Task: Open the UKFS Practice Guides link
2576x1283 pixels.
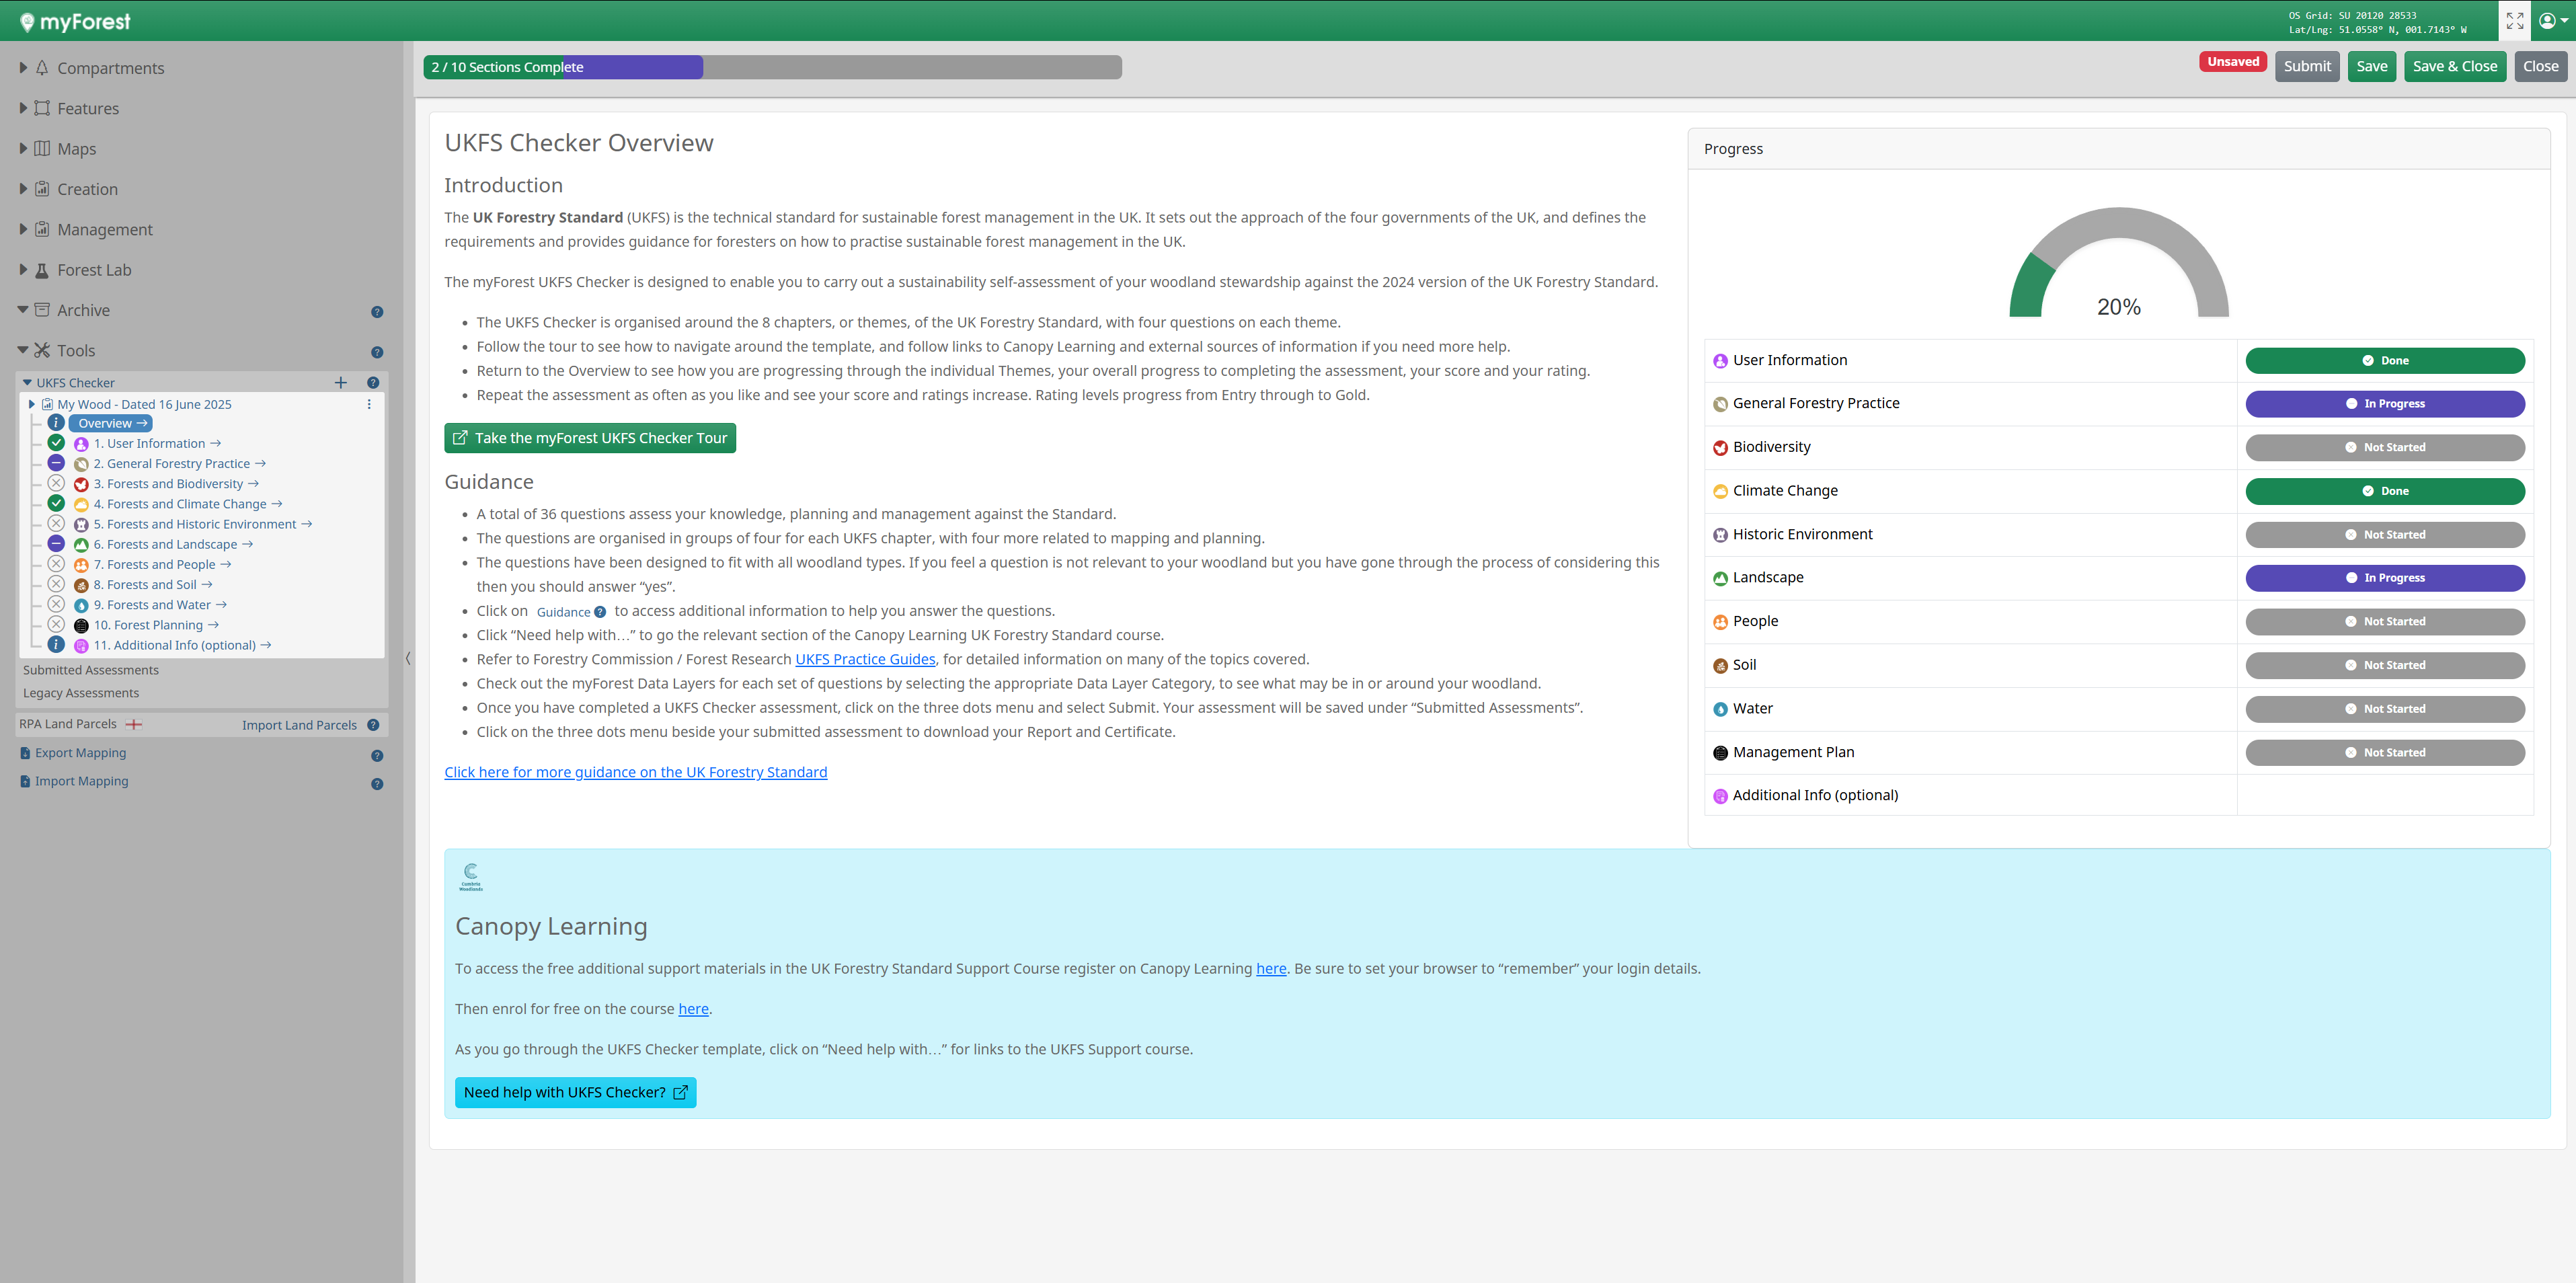Action: click(865, 659)
